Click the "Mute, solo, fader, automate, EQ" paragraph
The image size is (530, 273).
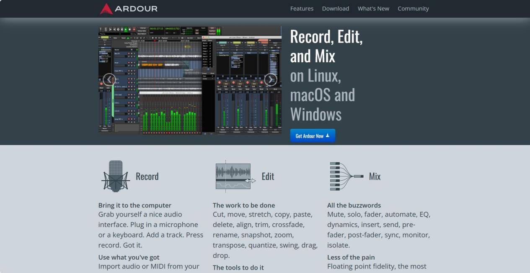click(379, 230)
